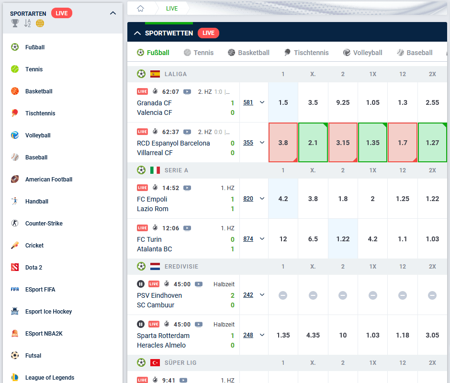This screenshot has height=383, width=450.
Task: Select odds 1.5 for Granada CF win
Action: [x=283, y=102]
